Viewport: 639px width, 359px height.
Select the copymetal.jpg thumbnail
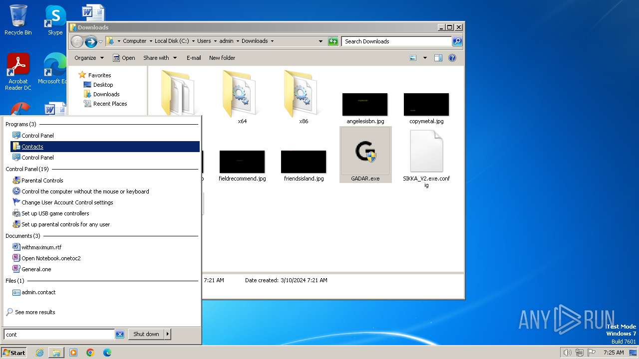426,108
